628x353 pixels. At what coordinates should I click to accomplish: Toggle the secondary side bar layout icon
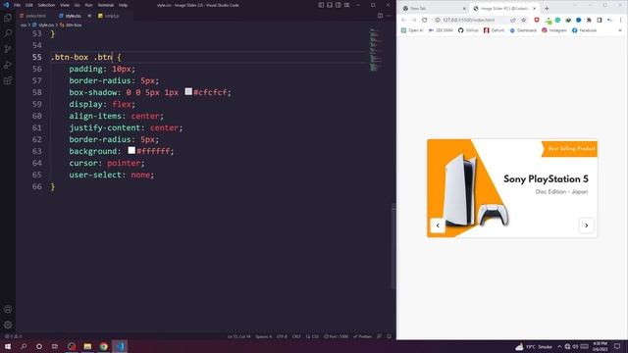point(339,5)
